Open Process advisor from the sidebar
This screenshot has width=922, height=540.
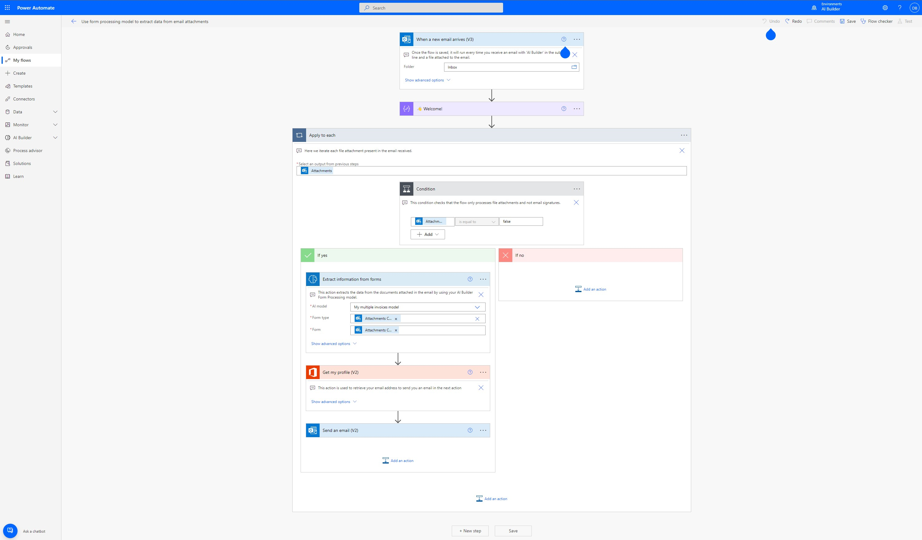coord(27,150)
